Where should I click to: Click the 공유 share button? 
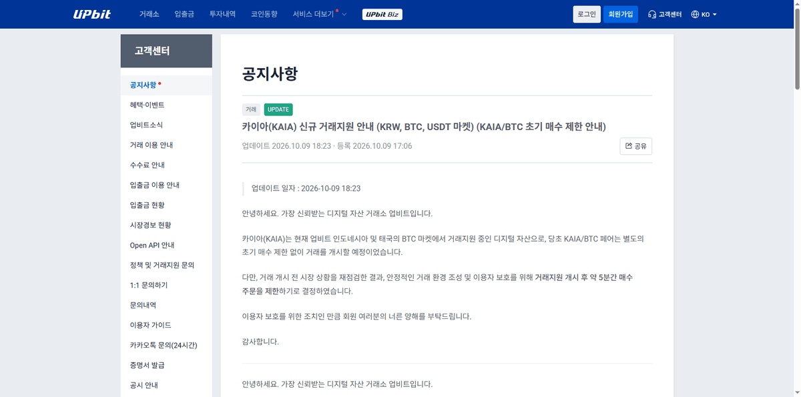(x=635, y=145)
